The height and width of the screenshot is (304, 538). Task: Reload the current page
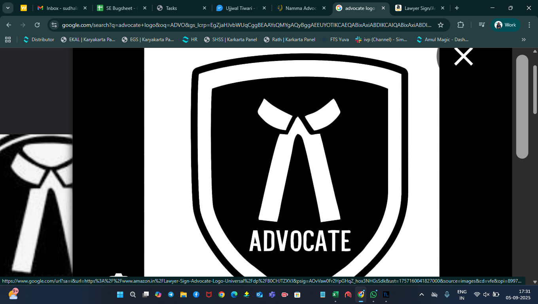pos(37,25)
